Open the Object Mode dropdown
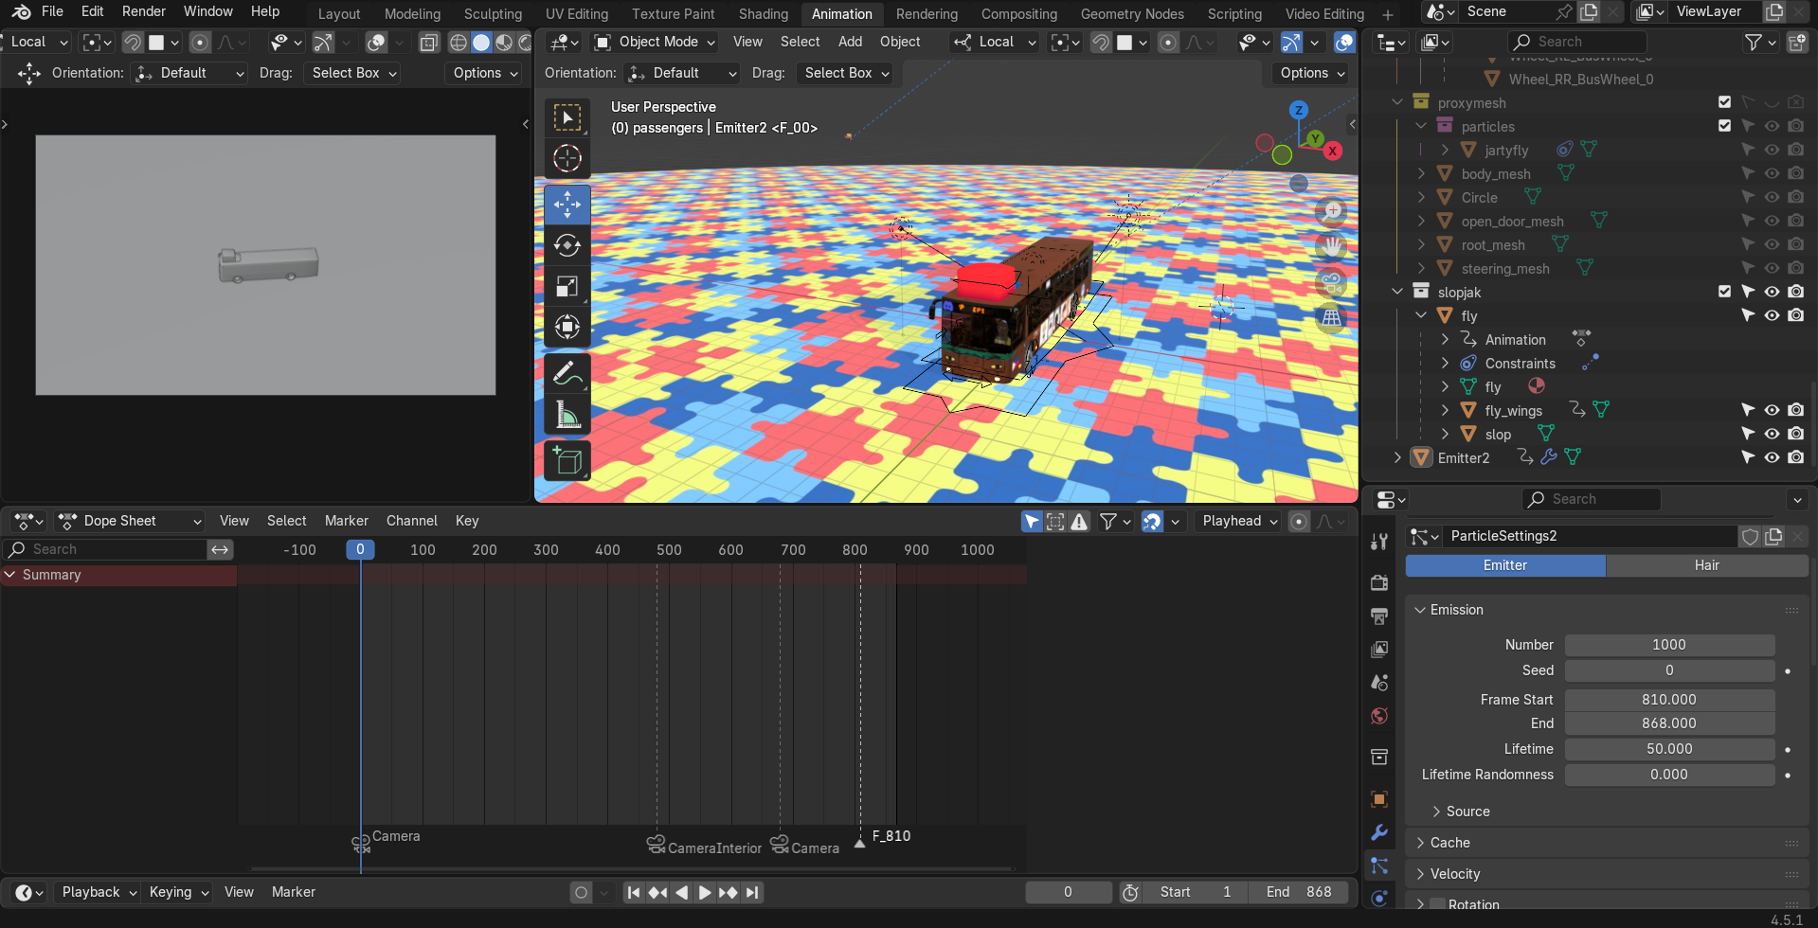Image resolution: width=1818 pixels, height=928 pixels. point(655,42)
